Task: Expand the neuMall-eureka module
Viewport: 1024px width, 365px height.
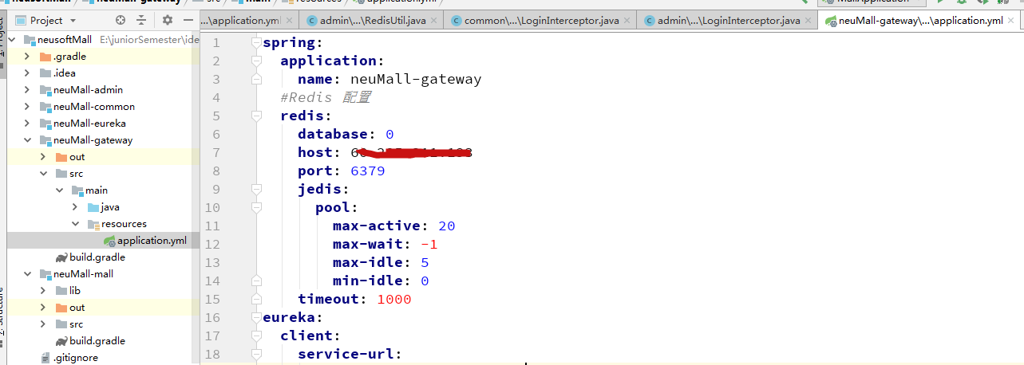Action: [28, 124]
